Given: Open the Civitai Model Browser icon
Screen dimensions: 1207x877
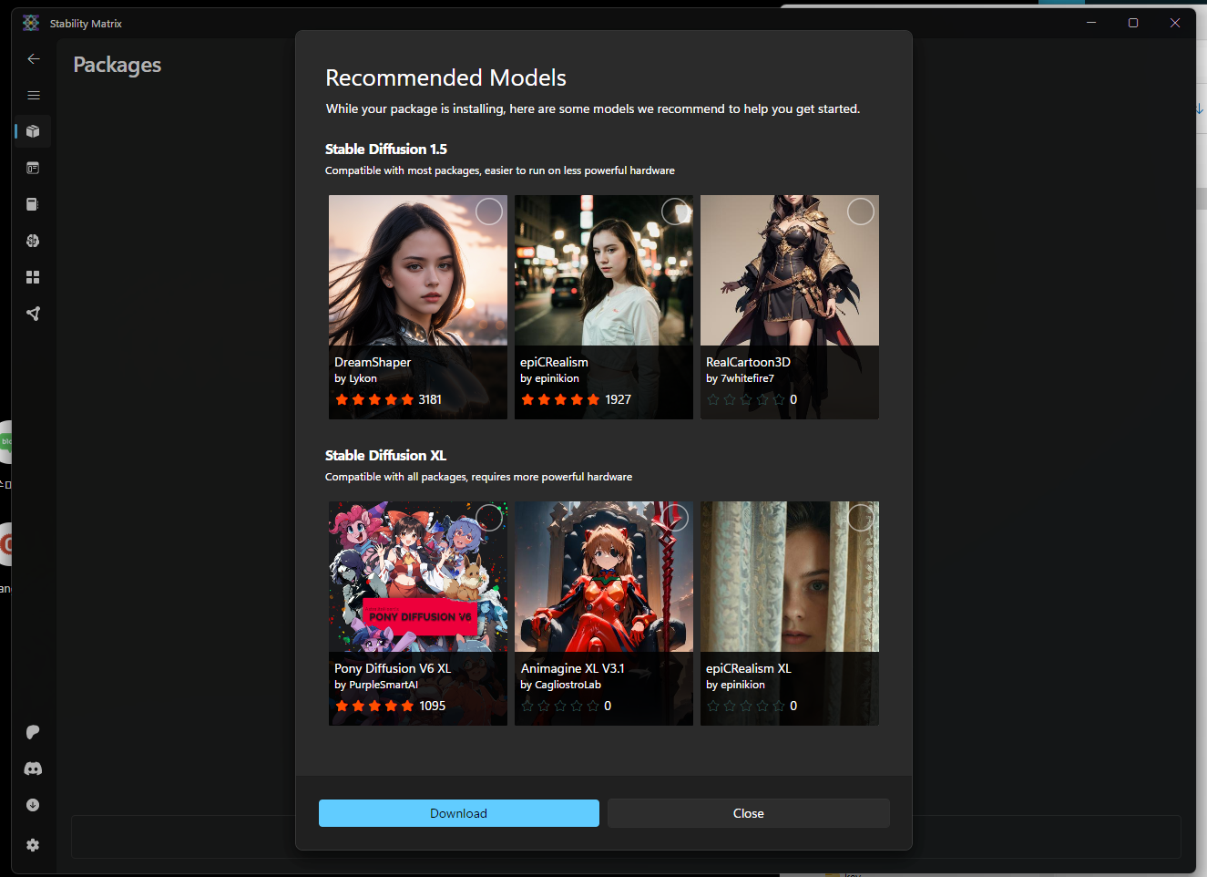Looking at the screenshot, I should (x=33, y=241).
